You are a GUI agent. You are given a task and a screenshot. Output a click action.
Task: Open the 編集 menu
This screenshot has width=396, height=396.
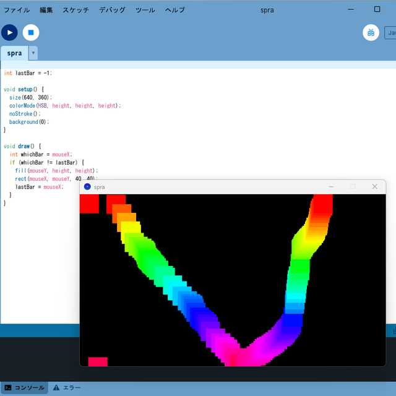pyautogui.click(x=46, y=10)
